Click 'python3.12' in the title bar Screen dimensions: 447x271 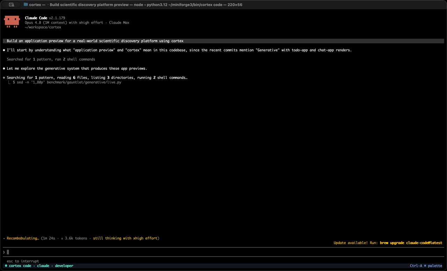click(x=157, y=5)
